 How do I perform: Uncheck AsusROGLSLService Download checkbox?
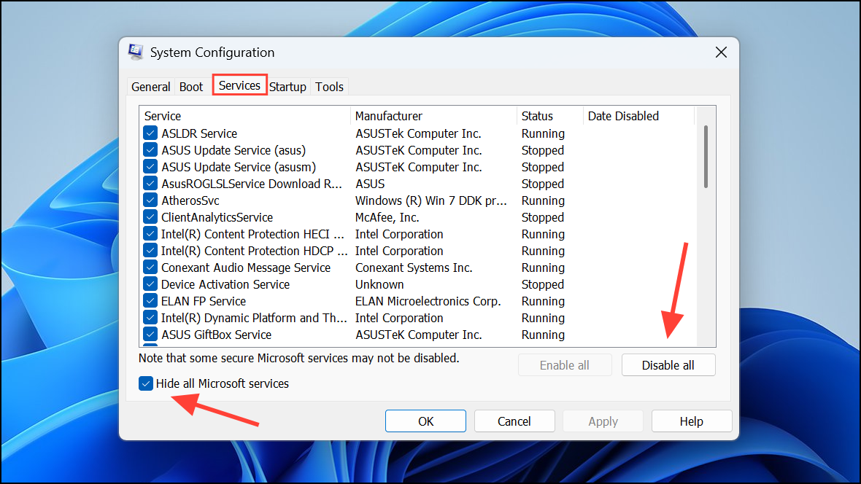point(150,183)
